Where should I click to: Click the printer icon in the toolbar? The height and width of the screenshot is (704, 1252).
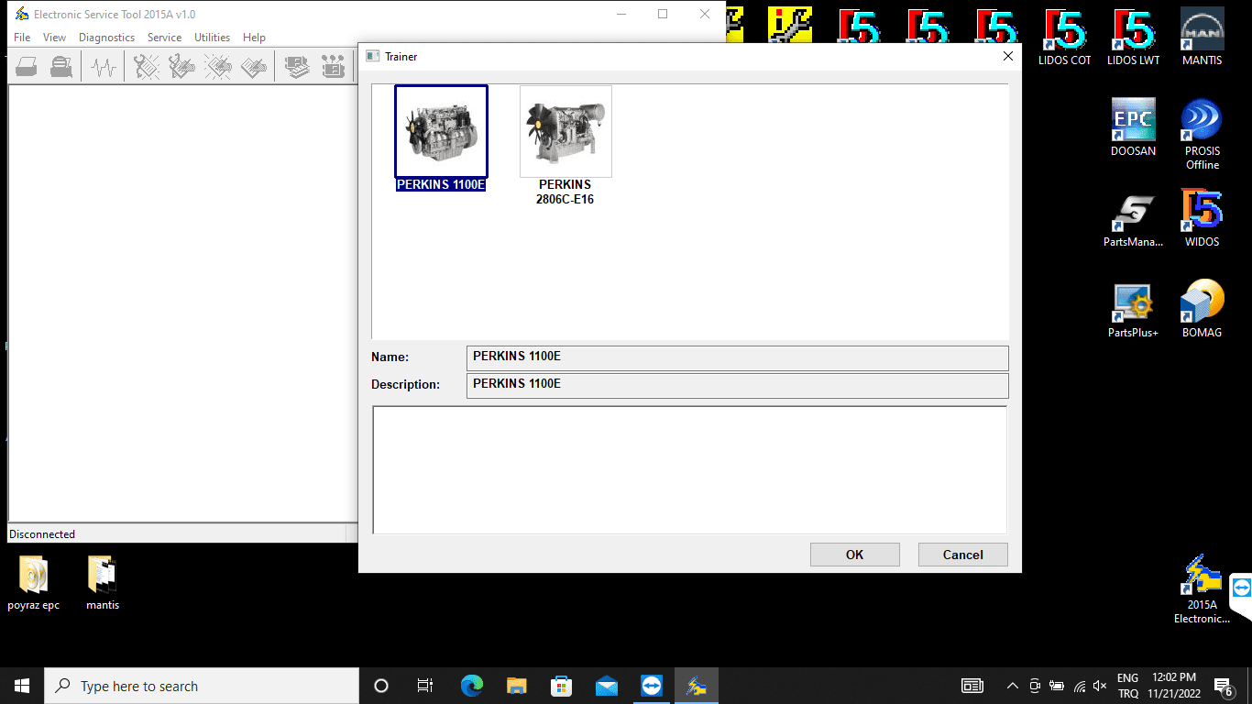point(27,67)
